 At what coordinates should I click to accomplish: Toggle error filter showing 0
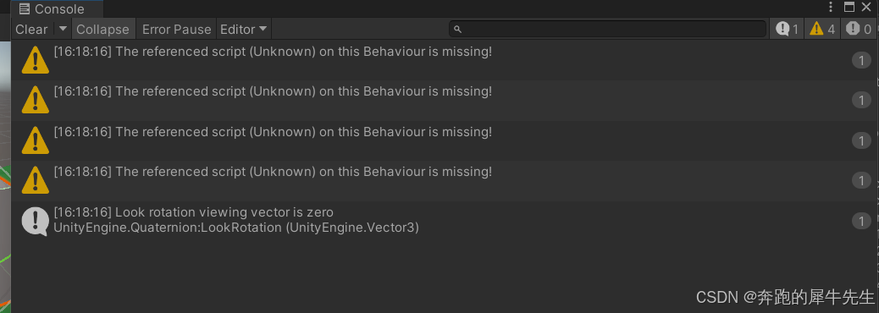[859, 29]
